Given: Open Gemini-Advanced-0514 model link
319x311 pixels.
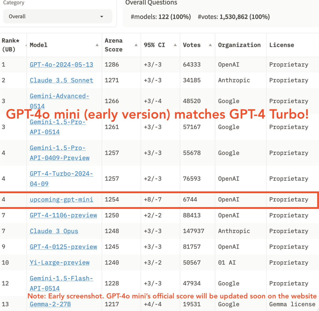Looking at the screenshot, I should (x=59, y=101).
